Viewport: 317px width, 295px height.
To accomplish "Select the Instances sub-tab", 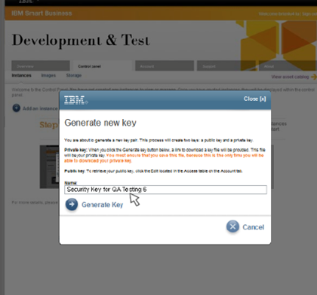I will coord(22,75).
